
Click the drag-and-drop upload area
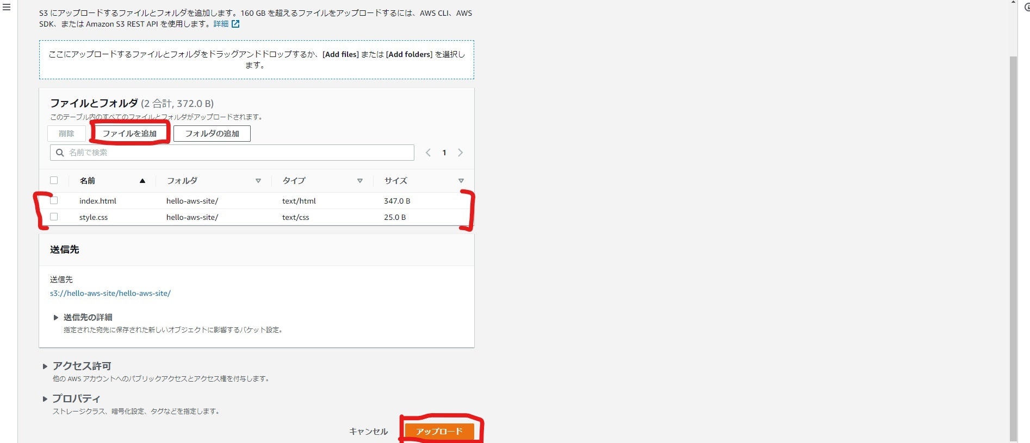(x=257, y=60)
